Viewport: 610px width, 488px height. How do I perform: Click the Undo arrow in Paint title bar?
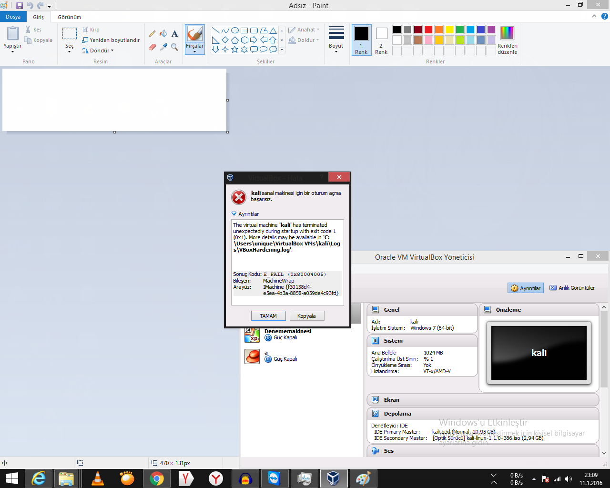(x=30, y=6)
